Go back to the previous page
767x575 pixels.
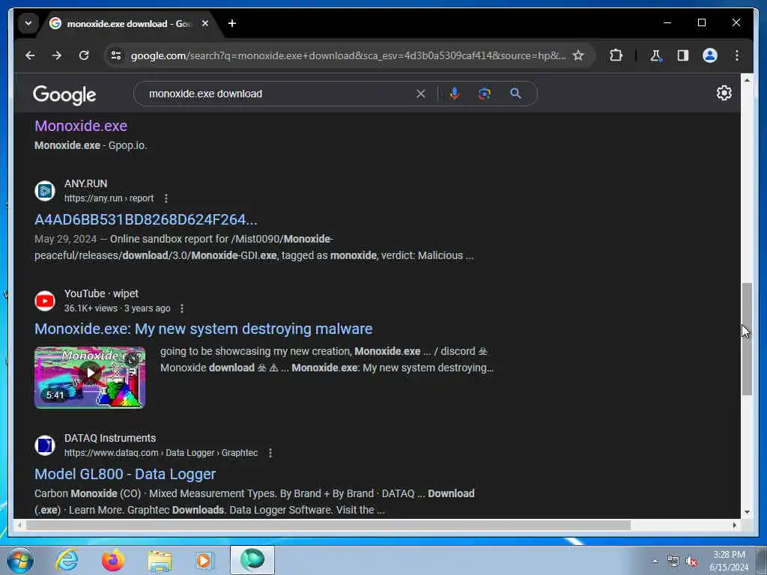(x=30, y=55)
